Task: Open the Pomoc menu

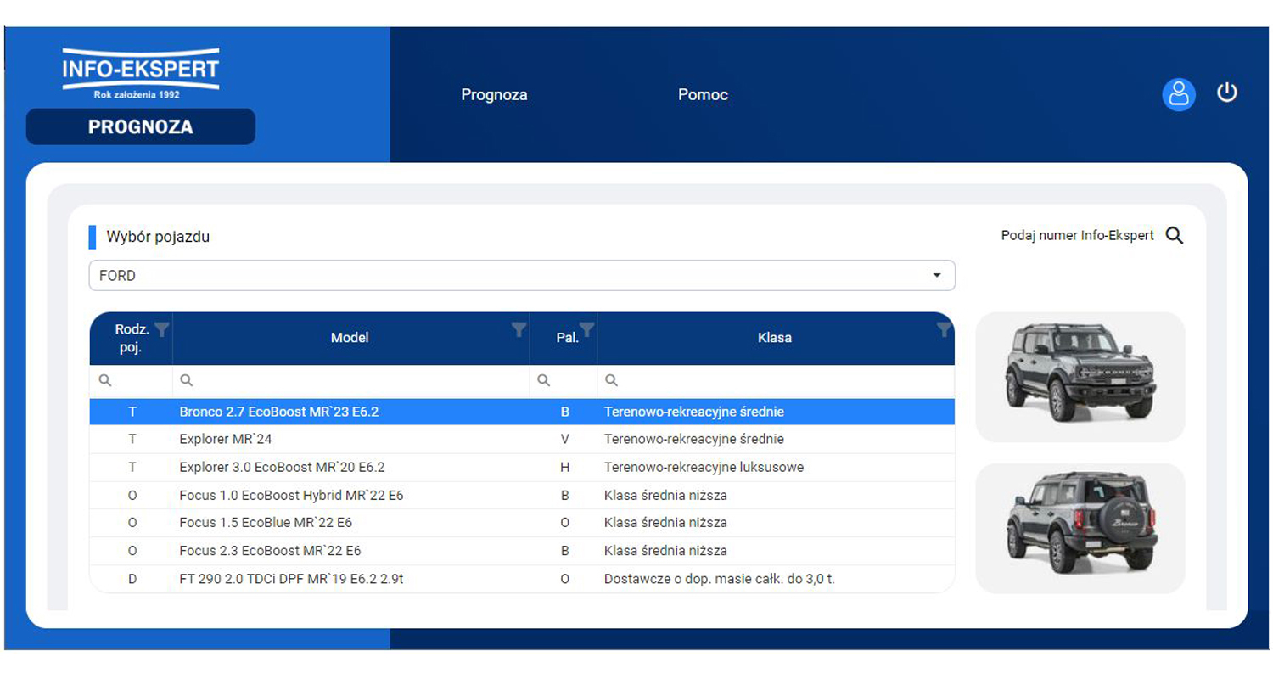Action: click(703, 95)
